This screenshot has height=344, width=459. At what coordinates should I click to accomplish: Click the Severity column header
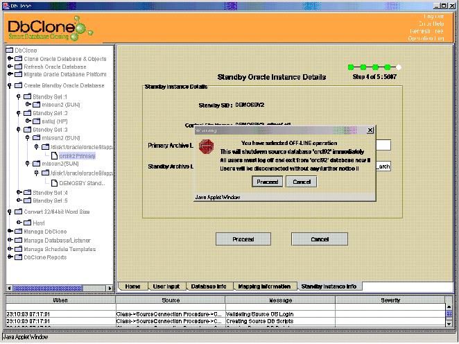390,300
